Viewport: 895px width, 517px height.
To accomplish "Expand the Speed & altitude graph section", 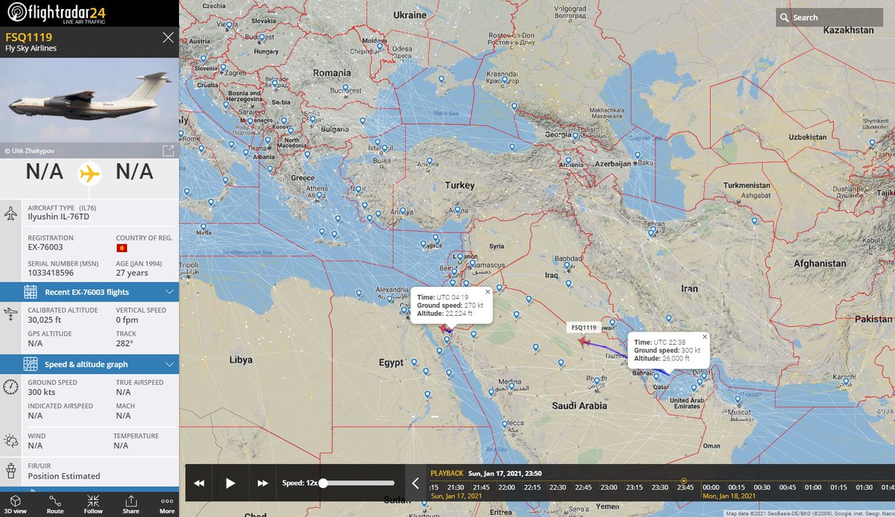I will [x=89, y=364].
